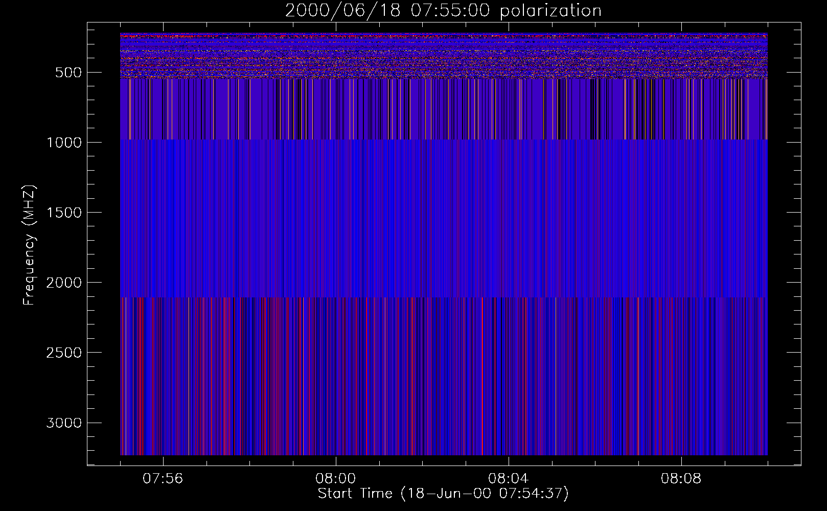Screen dimensions: 827x511
Task: Click the 2000 frequency tick label
Action: [64, 283]
